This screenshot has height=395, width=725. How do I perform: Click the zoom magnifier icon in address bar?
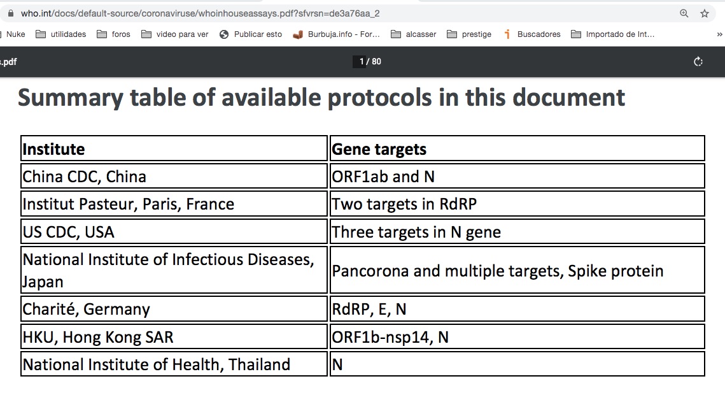tap(684, 13)
